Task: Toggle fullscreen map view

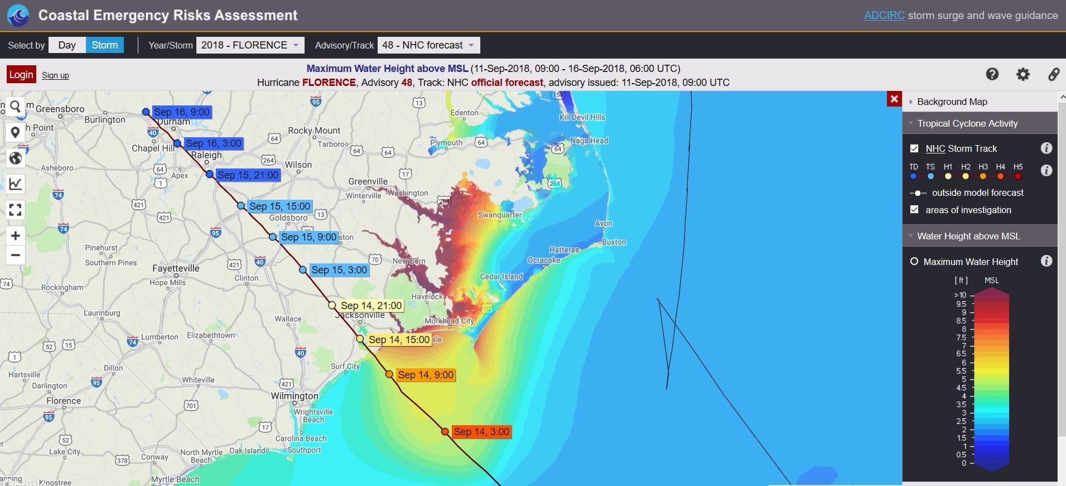Action: click(x=16, y=210)
